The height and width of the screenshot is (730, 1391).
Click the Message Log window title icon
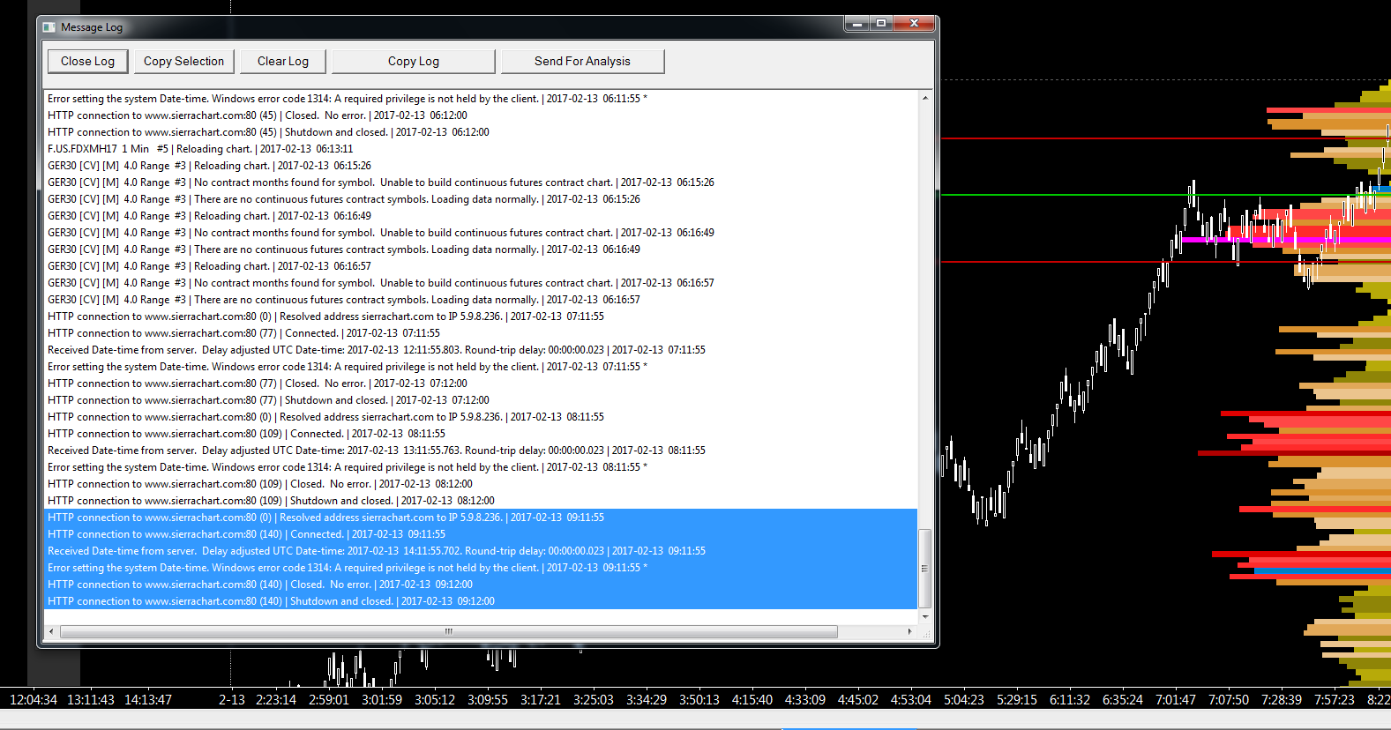tap(49, 27)
